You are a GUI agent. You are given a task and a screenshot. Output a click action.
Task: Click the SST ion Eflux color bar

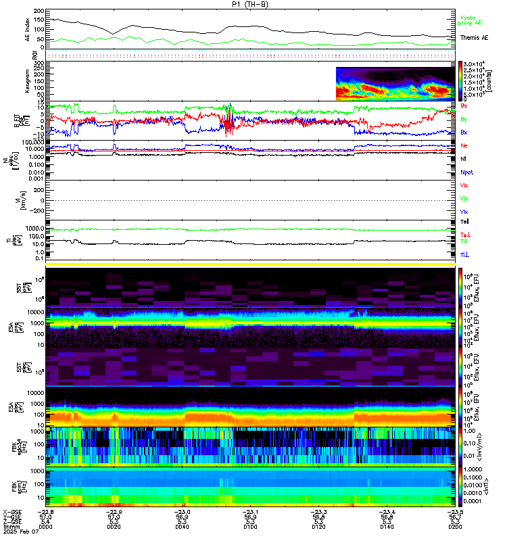[460, 288]
